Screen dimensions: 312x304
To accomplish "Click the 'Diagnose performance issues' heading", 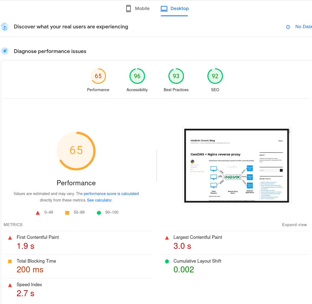I will [x=50, y=51].
